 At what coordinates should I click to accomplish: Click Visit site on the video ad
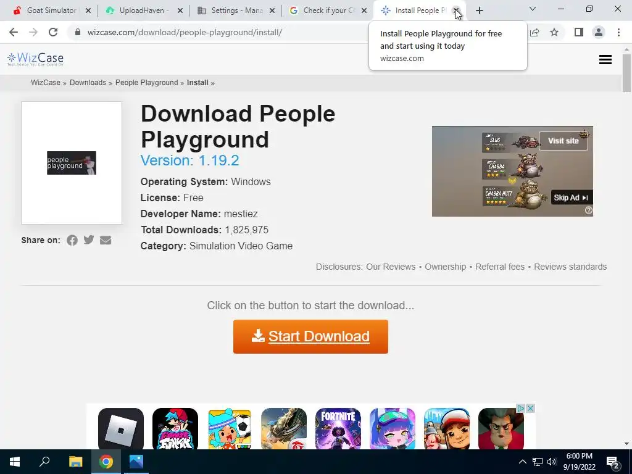(563, 141)
